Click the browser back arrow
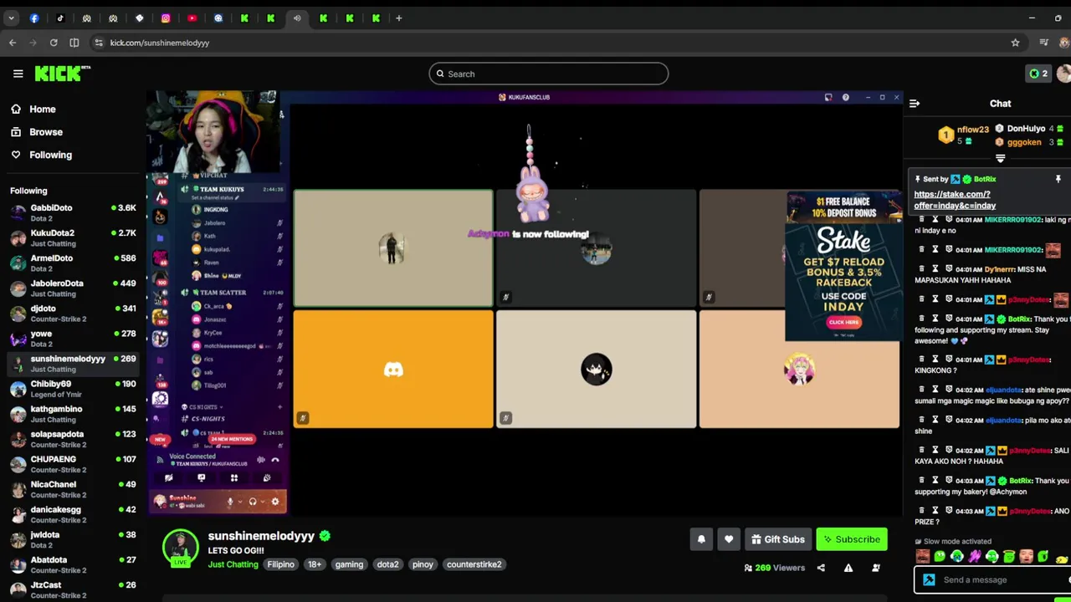The image size is (1071, 602). [x=13, y=43]
